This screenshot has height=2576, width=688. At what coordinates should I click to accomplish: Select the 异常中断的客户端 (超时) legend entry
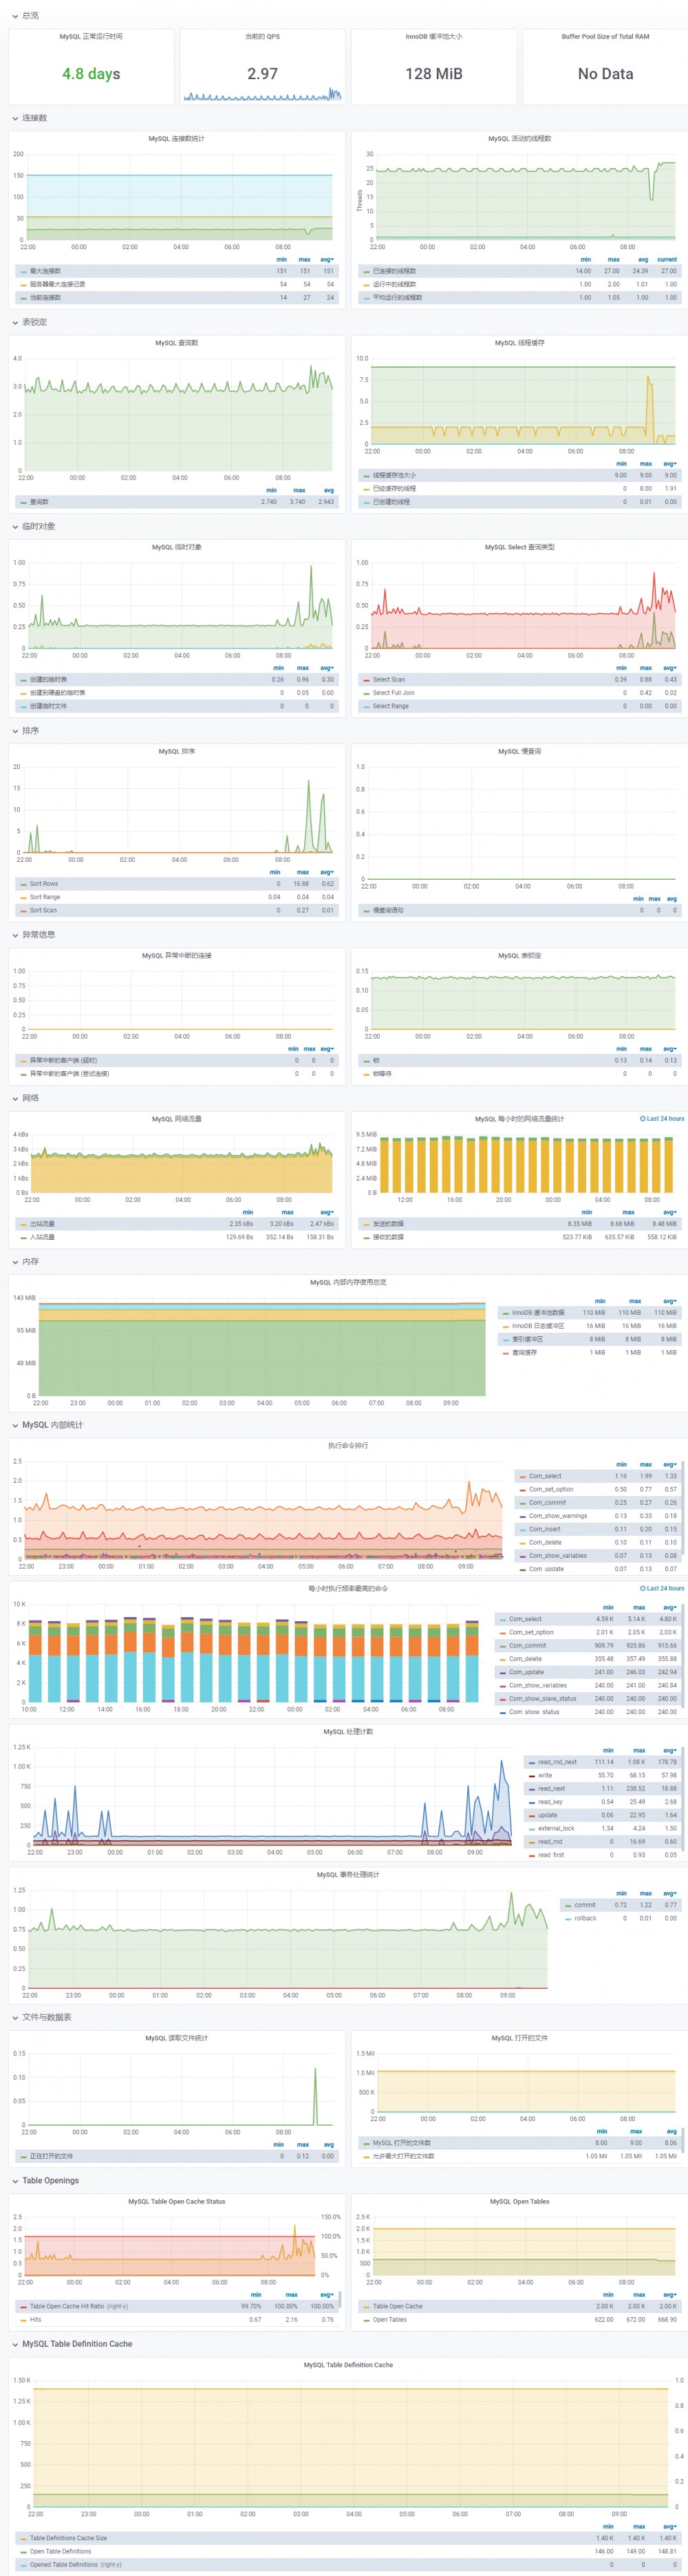pyautogui.click(x=63, y=1060)
